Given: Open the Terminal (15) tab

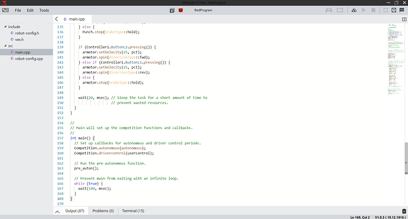Looking at the screenshot, I should point(133,211).
